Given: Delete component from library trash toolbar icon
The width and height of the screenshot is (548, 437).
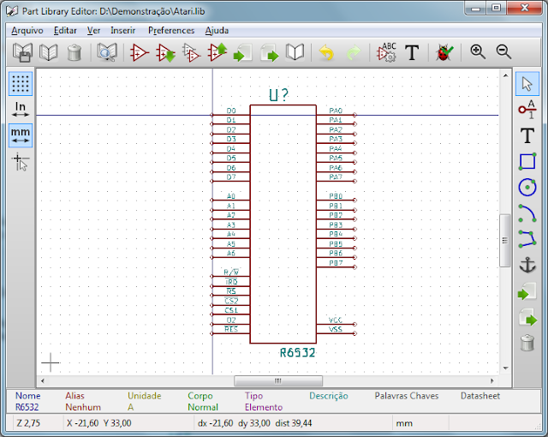Looking at the screenshot, I should (x=74, y=53).
